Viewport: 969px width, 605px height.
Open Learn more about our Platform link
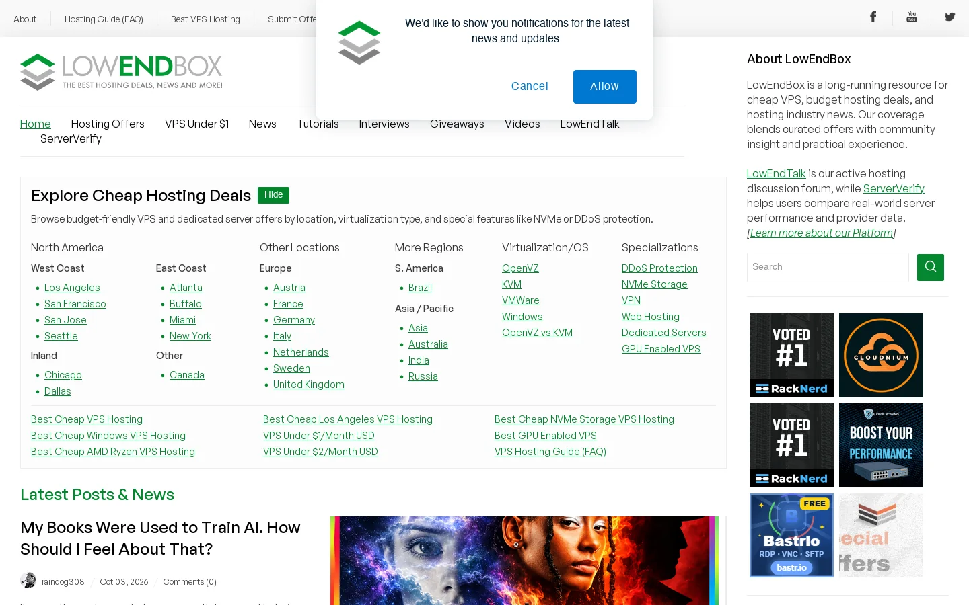pyautogui.click(x=821, y=233)
